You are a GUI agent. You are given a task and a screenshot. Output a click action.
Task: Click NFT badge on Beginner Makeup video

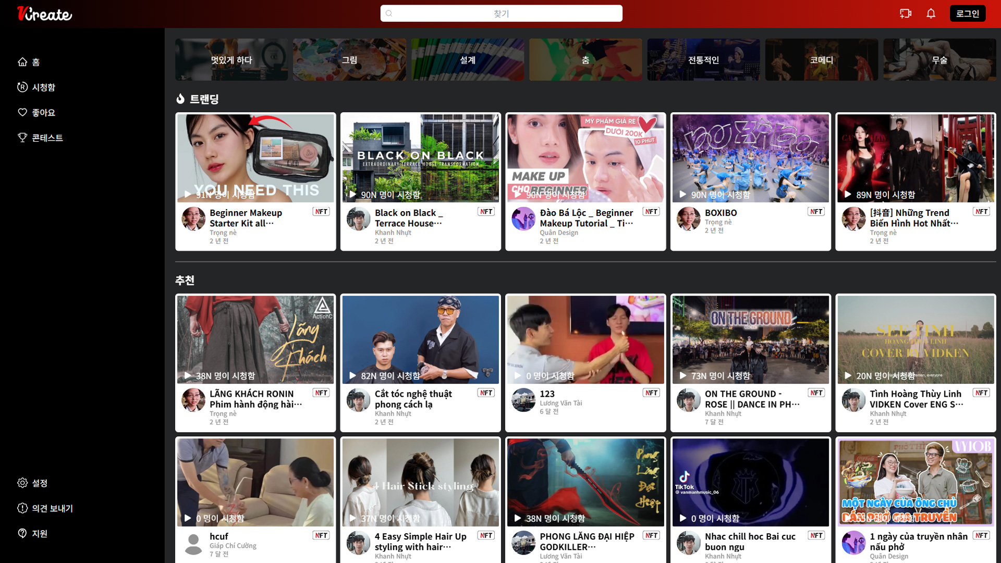point(321,211)
